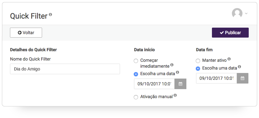Click info icon beside Quick Filter title
Viewport: 259px width, 118px height.
click(x=50, y=14)
